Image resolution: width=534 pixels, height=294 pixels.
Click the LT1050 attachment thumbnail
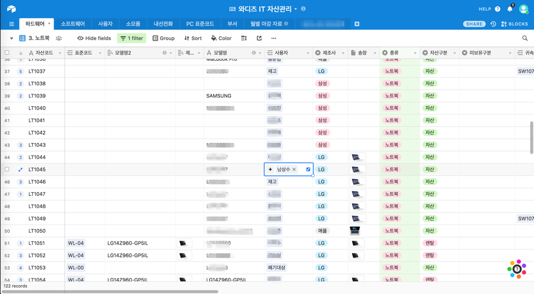355,231
